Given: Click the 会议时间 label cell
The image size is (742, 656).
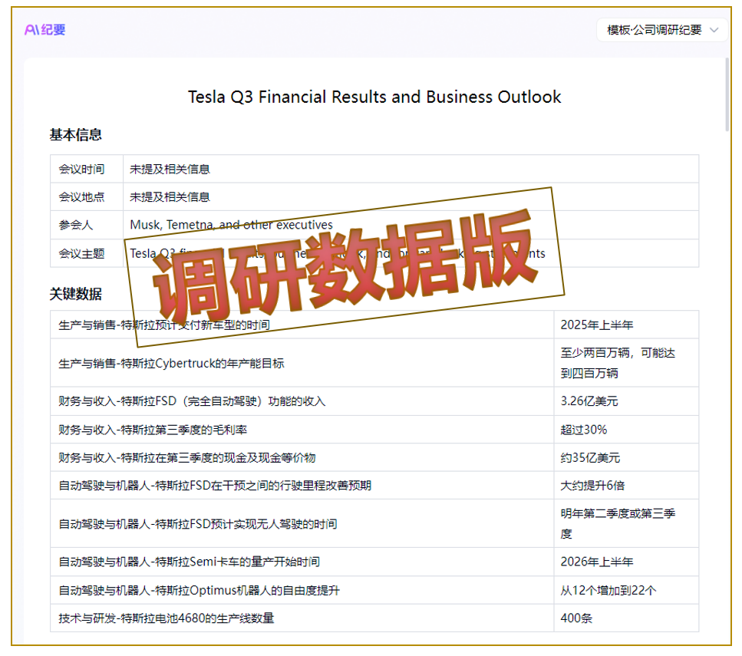Looking at the screenshot, I should (87, 169).
